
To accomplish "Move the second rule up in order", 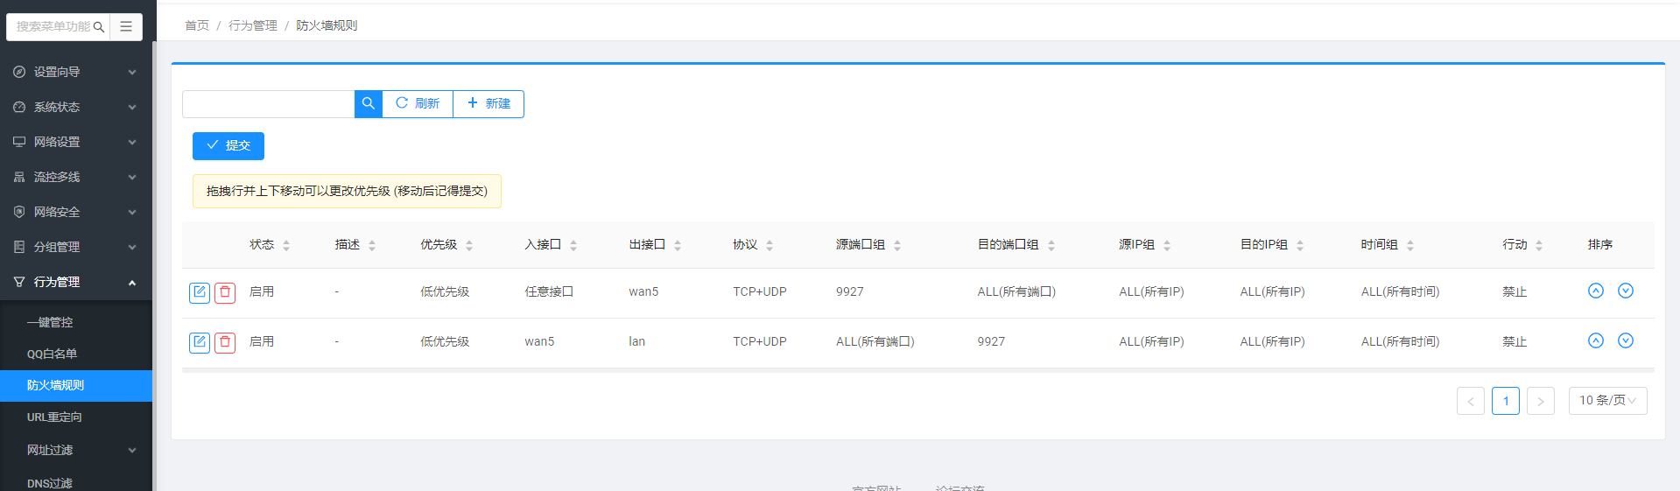I will tap(1595, 340).
